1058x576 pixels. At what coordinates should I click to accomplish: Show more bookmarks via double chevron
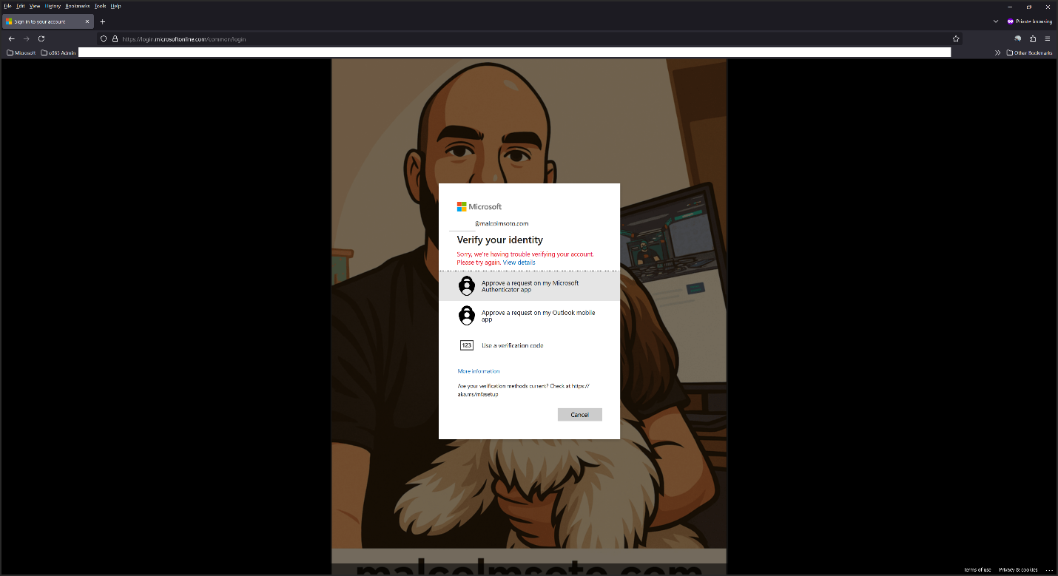pos(997,52)
